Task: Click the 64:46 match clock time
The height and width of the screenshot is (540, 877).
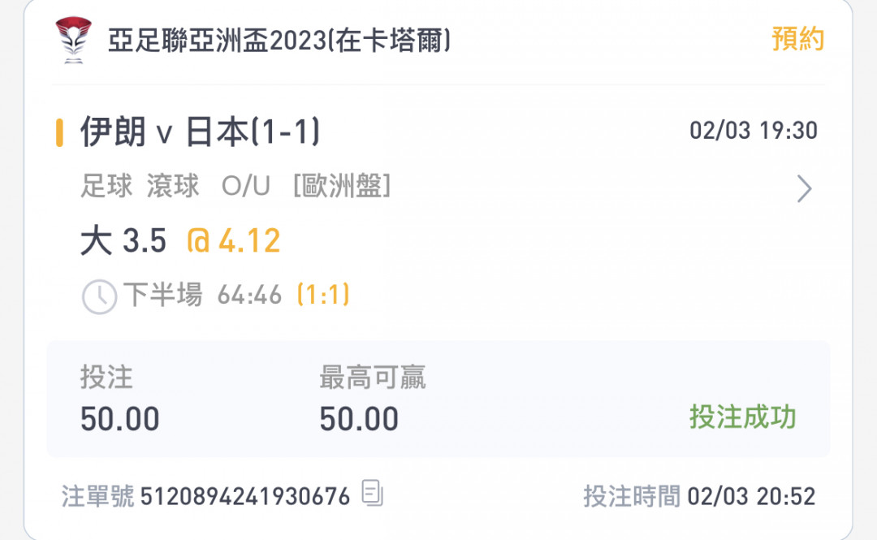Action: (249, 295)
